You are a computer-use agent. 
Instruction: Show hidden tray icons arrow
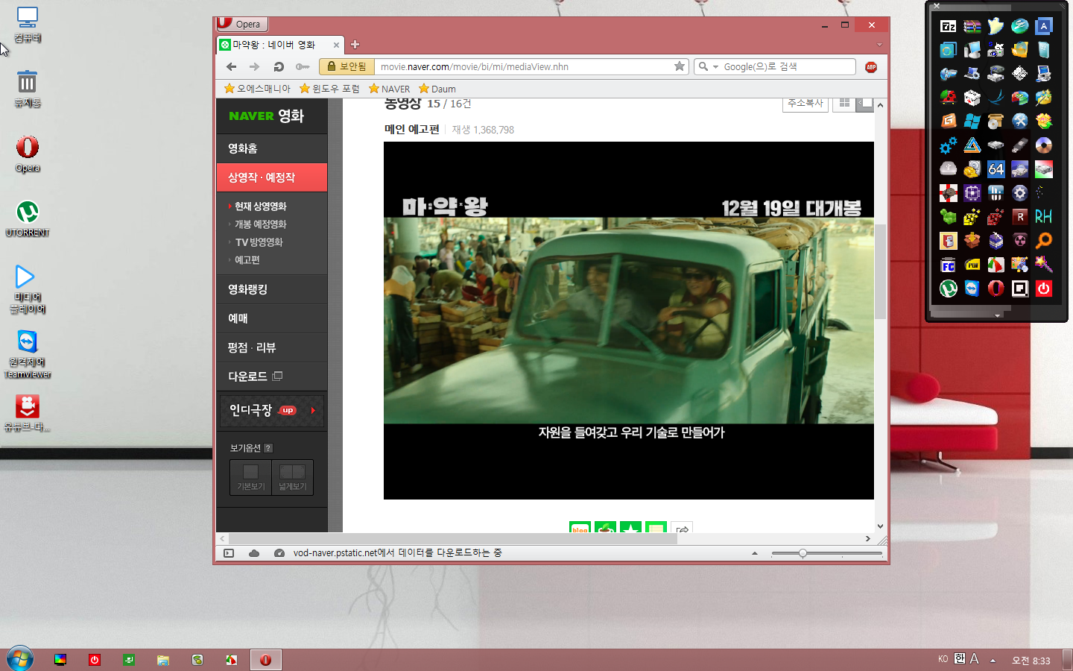(x=993, y=660)
